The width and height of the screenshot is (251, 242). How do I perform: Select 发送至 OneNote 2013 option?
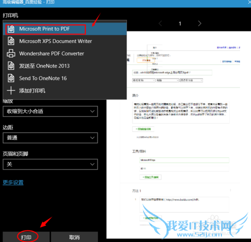pos(65,66)
